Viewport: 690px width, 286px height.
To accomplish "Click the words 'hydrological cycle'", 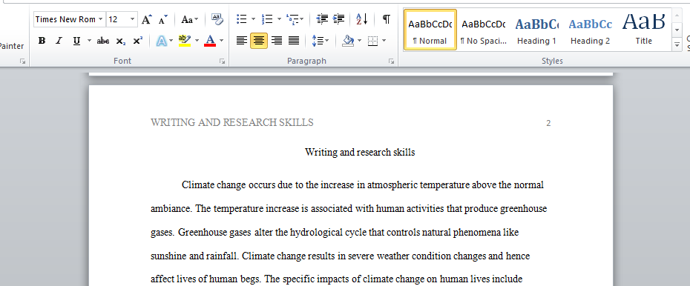I will [328, 233].
